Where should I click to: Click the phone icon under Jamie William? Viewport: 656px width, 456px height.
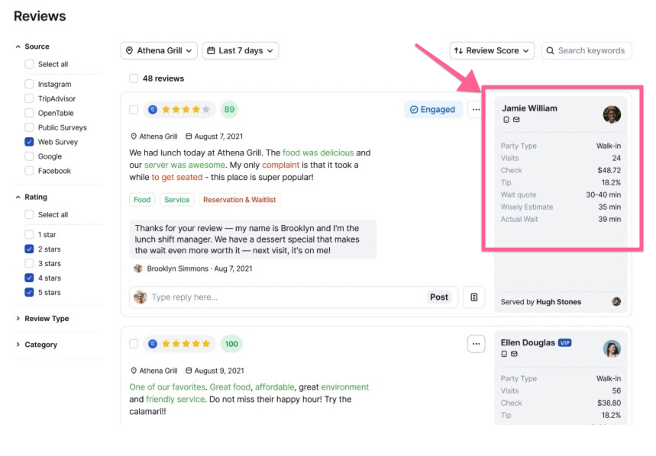[506, 120]
